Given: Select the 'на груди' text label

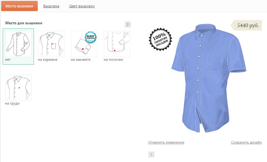Looking at the screenshot, I should [12, 103].
